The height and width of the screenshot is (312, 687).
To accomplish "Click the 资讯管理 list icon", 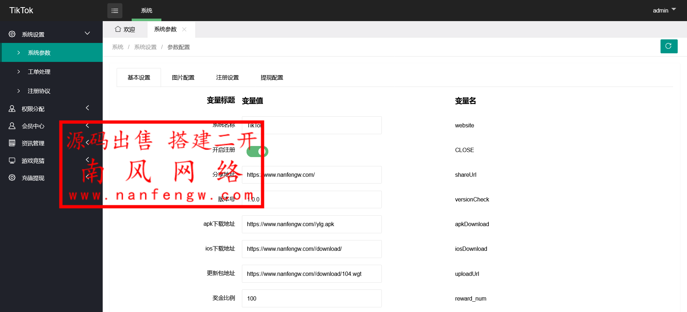I will coord(12,143).
